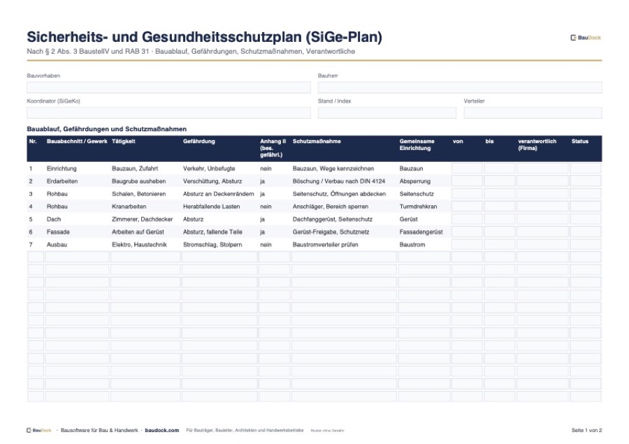Fill in the Bauvorhaben field
Image resolution: width=629 pixels, height=444 pixels.
(x=168, y=87)
